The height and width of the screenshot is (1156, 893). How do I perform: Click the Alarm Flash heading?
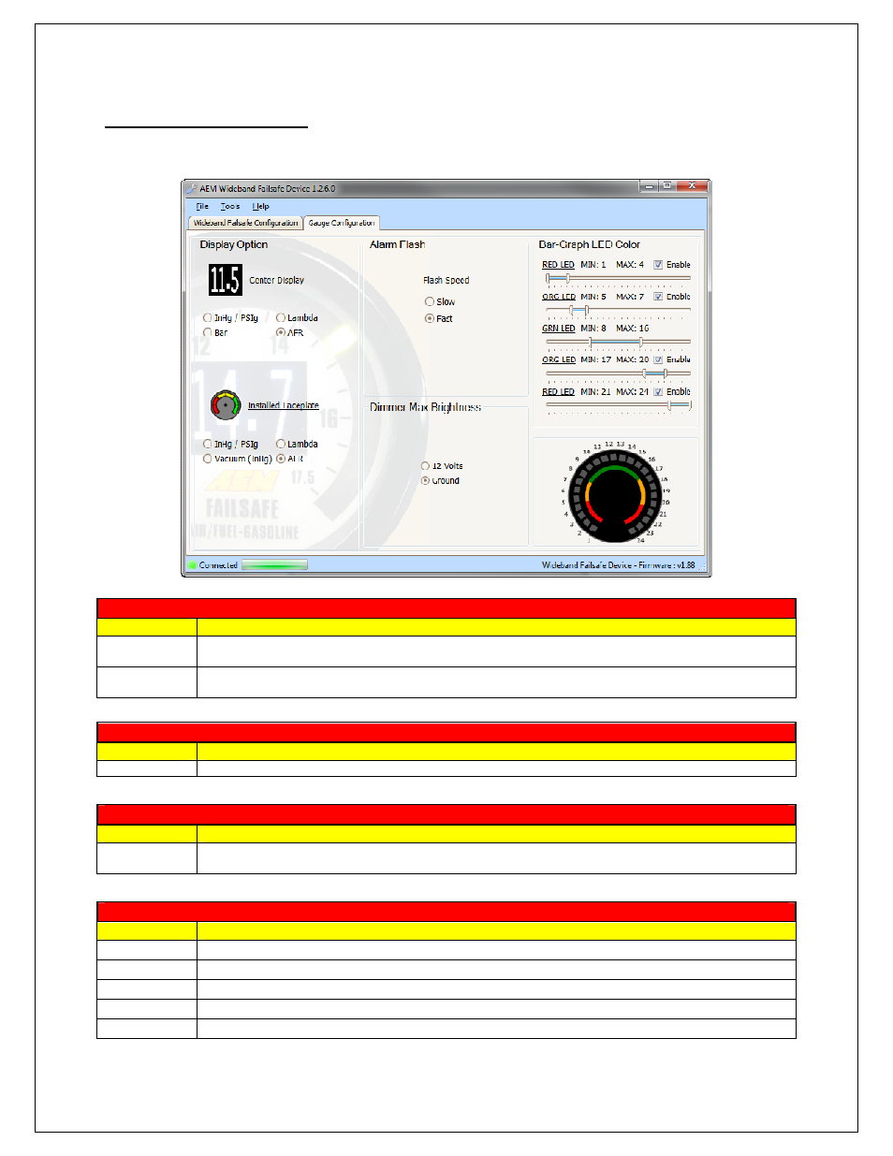(x=397, y=245)
